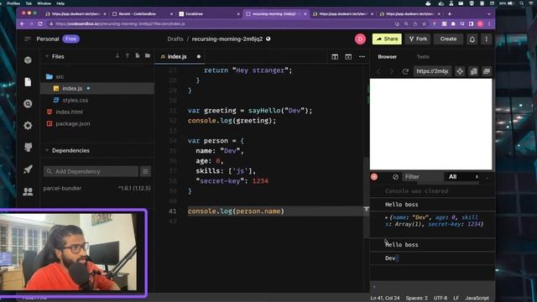Viewport: 537px width, 302px height.
Task: Click the editor preview layout icon
Action: (x=348, y=57)
